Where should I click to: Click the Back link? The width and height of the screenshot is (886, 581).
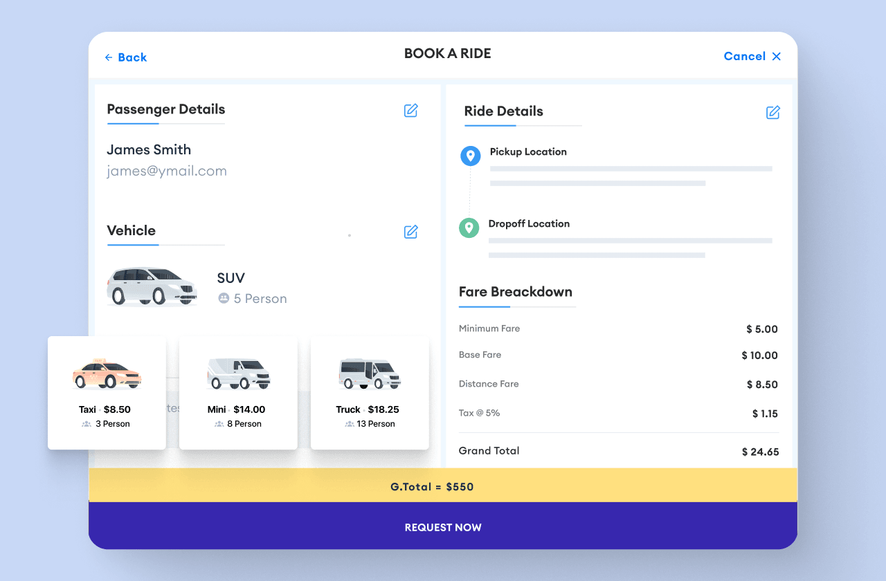126,57
